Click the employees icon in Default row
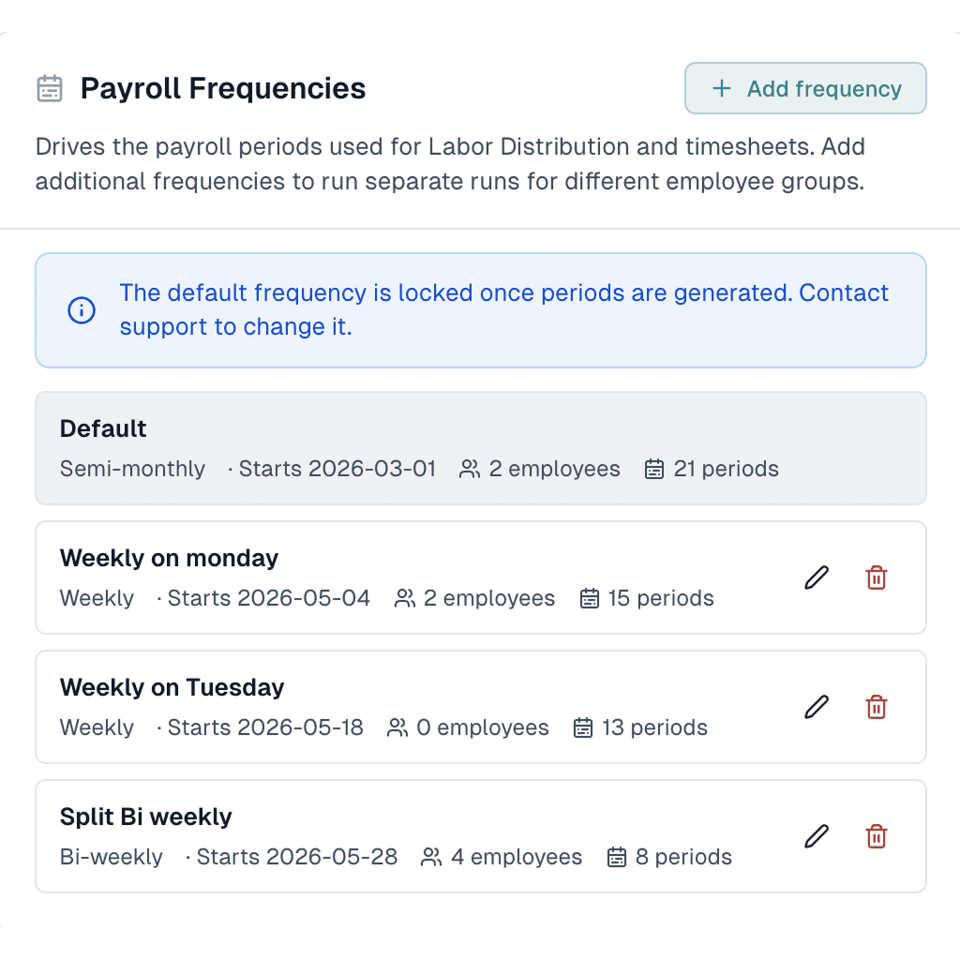 (x=470, y=469)
